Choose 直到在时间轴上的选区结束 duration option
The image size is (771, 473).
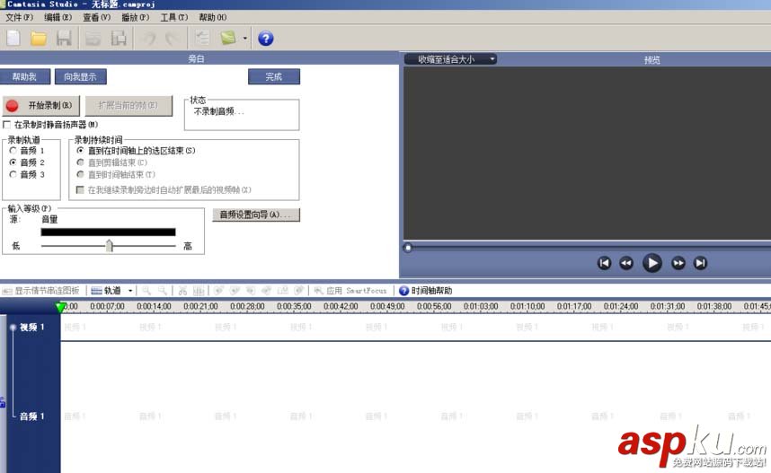coord(80,150)
